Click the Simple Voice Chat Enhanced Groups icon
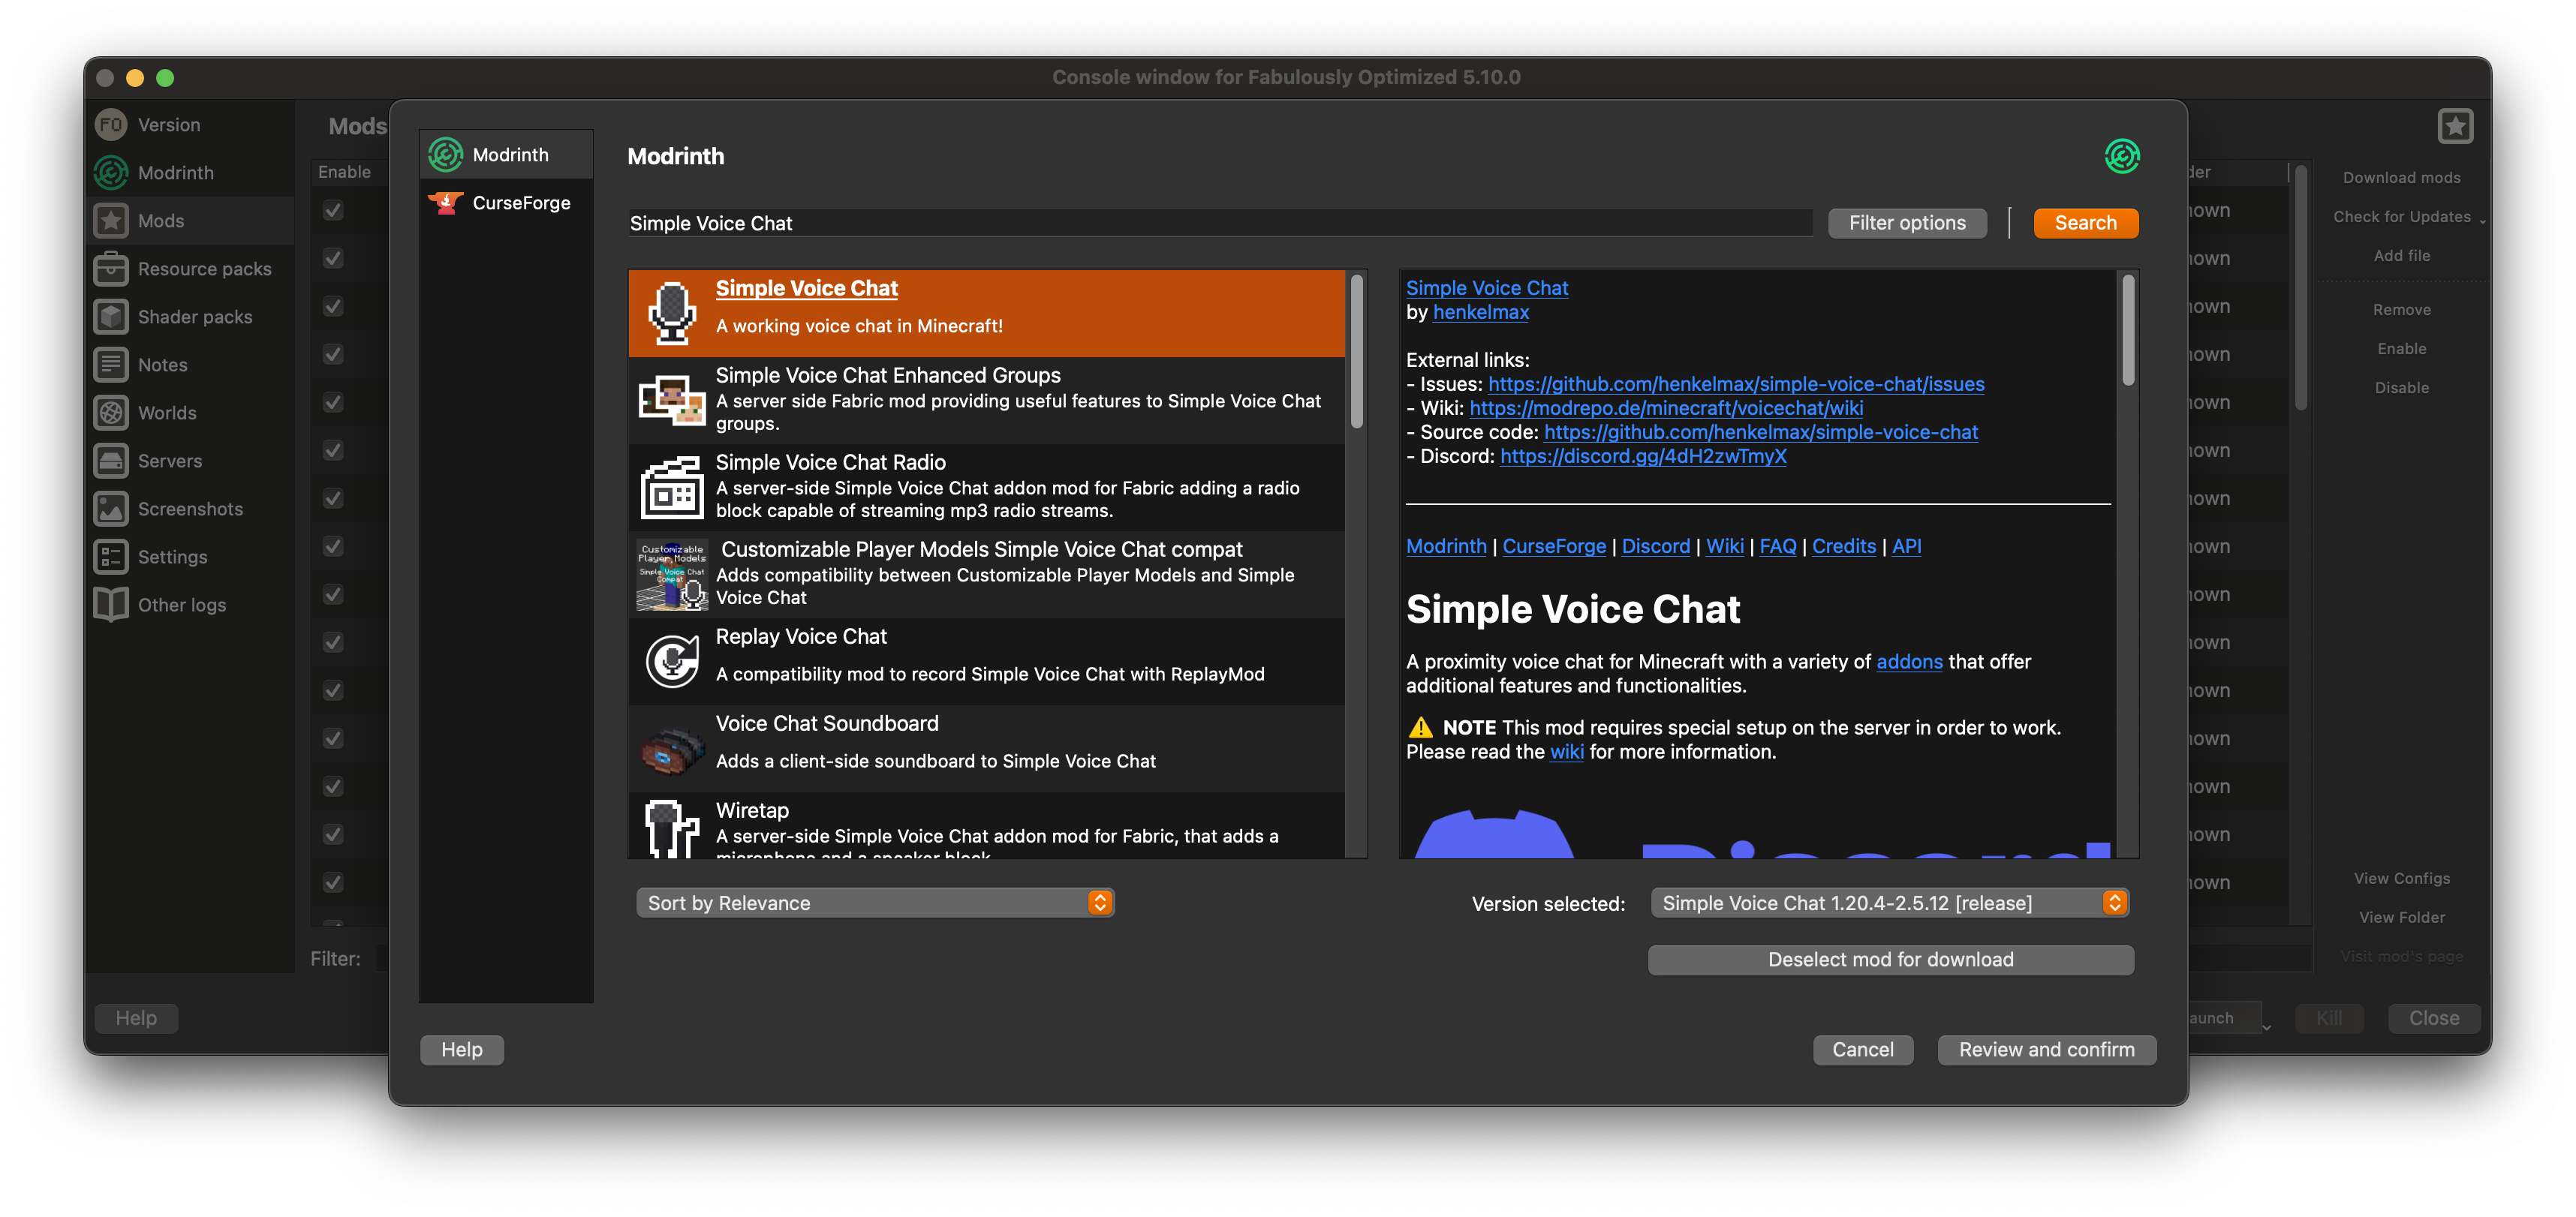The height and width of the screenshot is (1217, 2576). click(672, 399)
